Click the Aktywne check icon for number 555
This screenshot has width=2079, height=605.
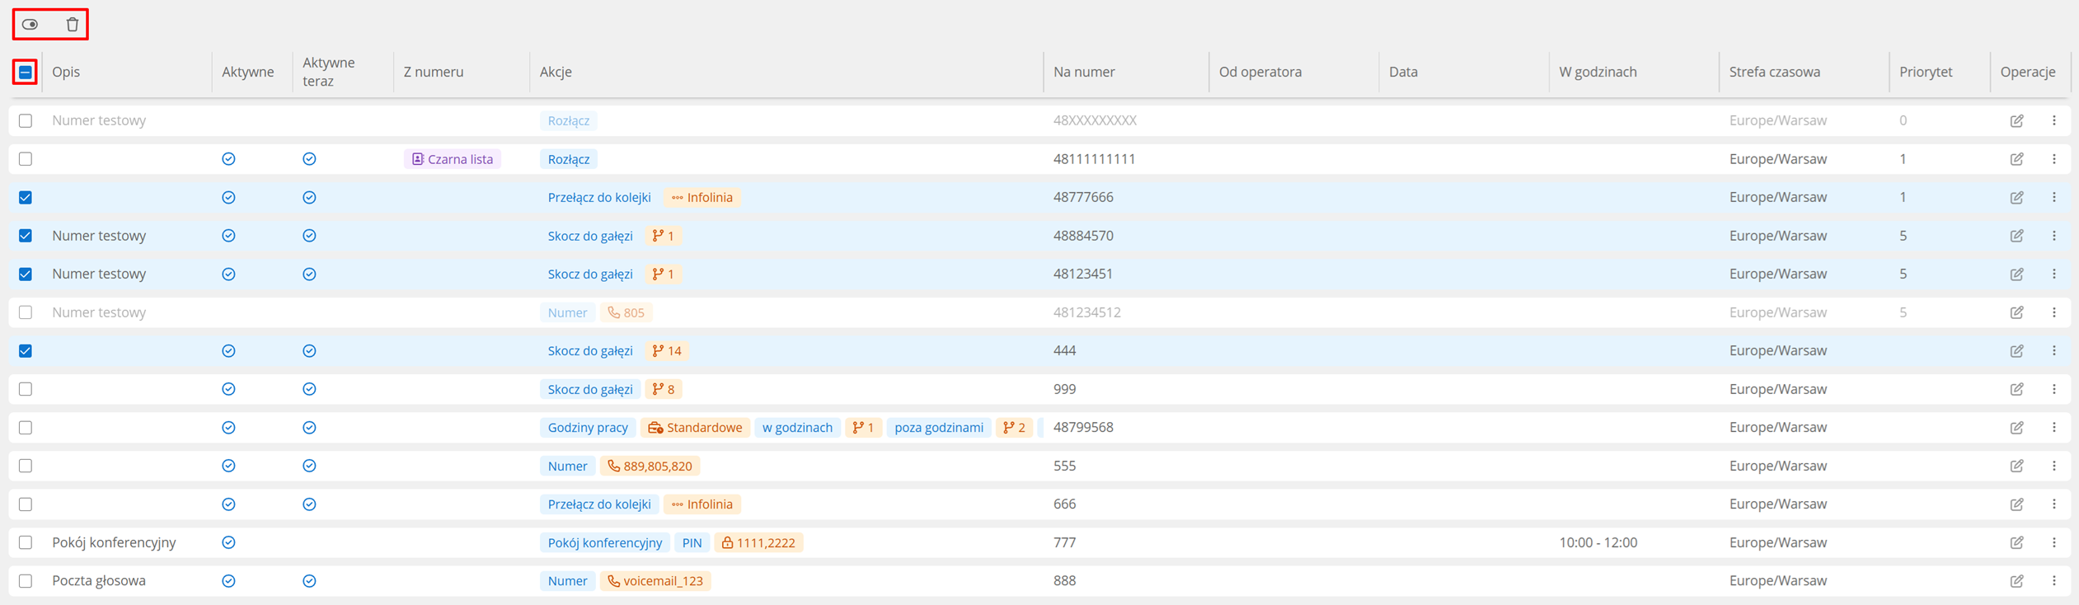(x=228, y=466)
